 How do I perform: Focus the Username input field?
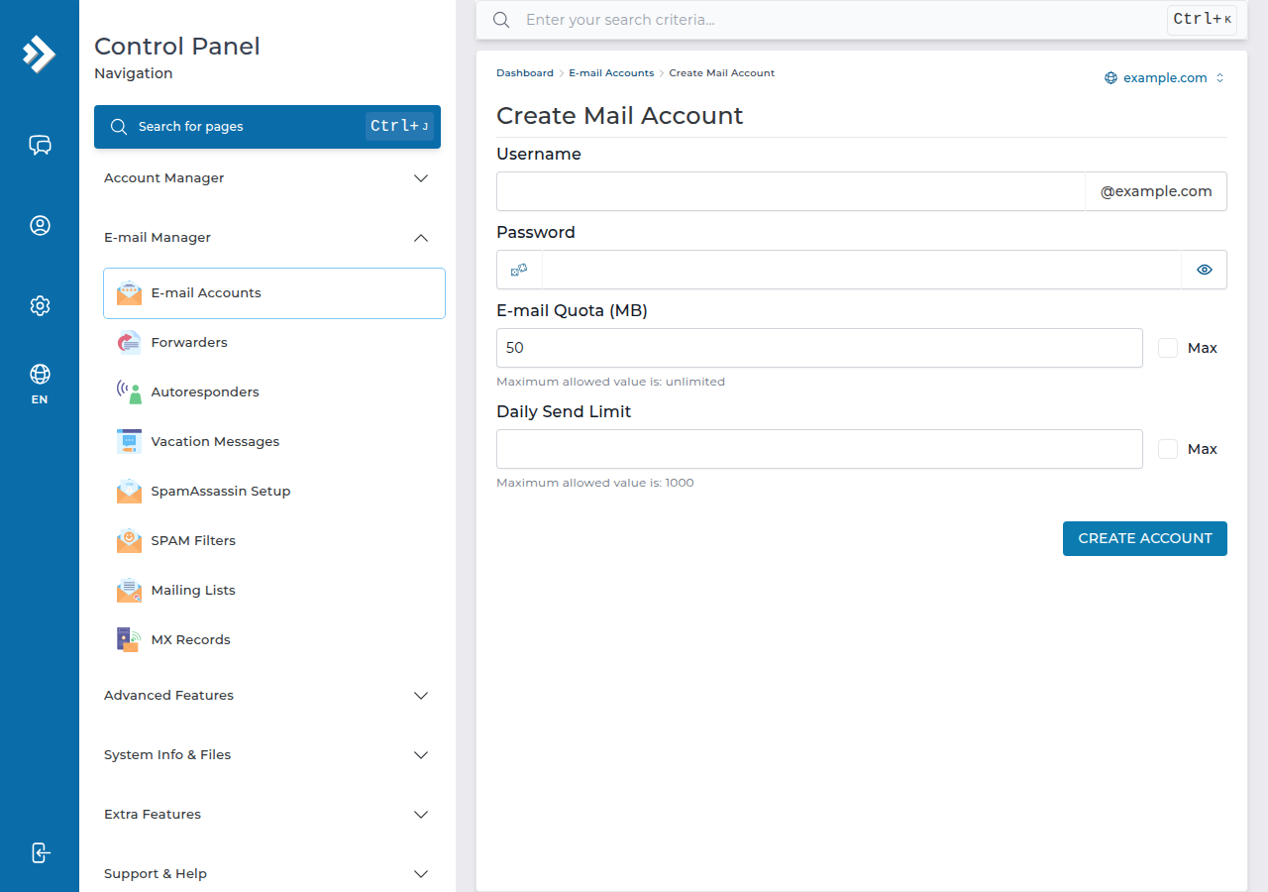[791, 191]
